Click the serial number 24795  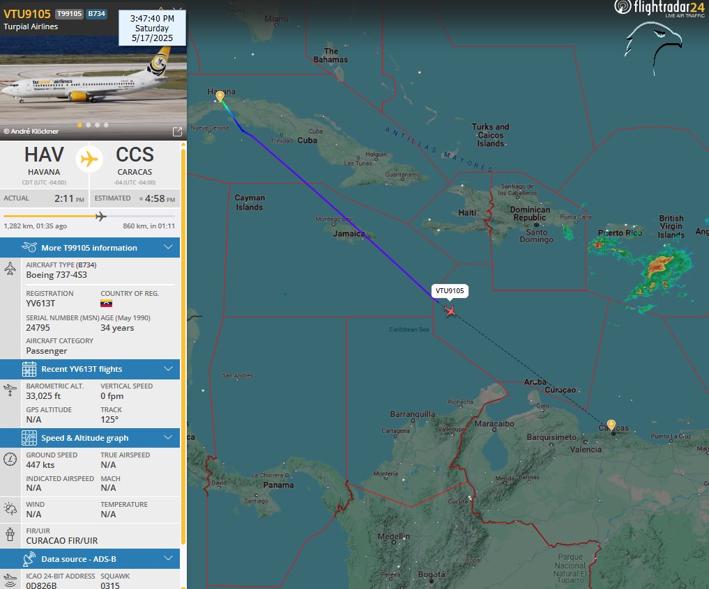(38, 328)
